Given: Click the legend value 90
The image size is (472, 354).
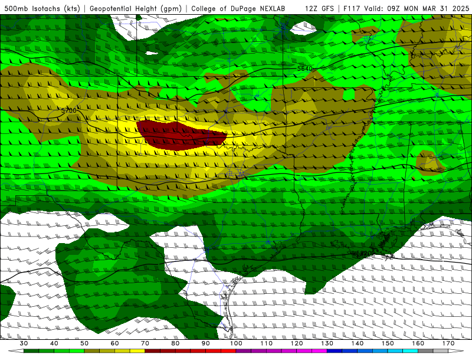Looking at the screenshot, I should click(x=205, y=343).
